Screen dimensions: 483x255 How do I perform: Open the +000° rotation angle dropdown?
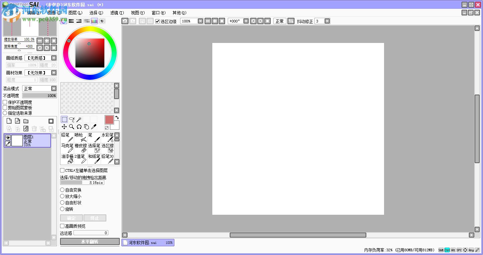click(x=246, y=21)
